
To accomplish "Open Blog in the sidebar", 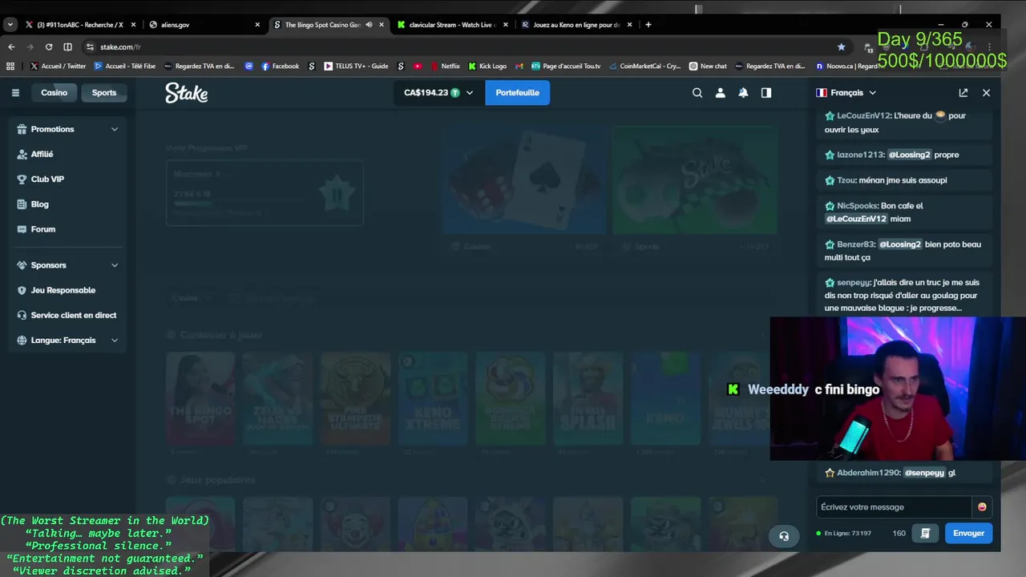I will (x=67, y=204).
